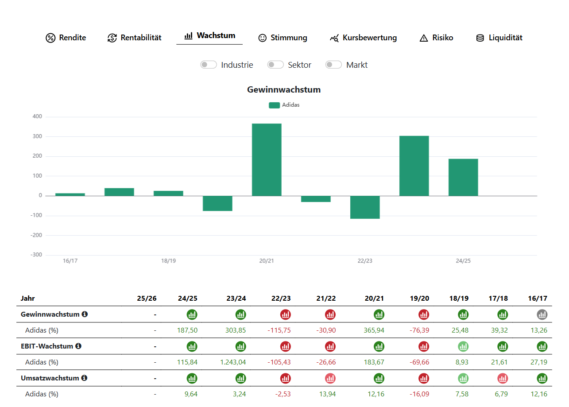Click the Umsatzwachstum value 9,64
Screen dimensions: 569x407
(x=191, y=394)
